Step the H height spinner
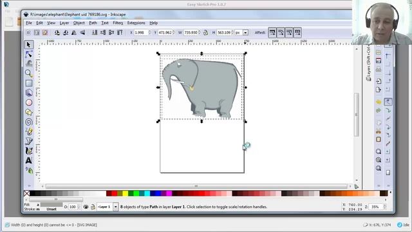 coord(232,33)
